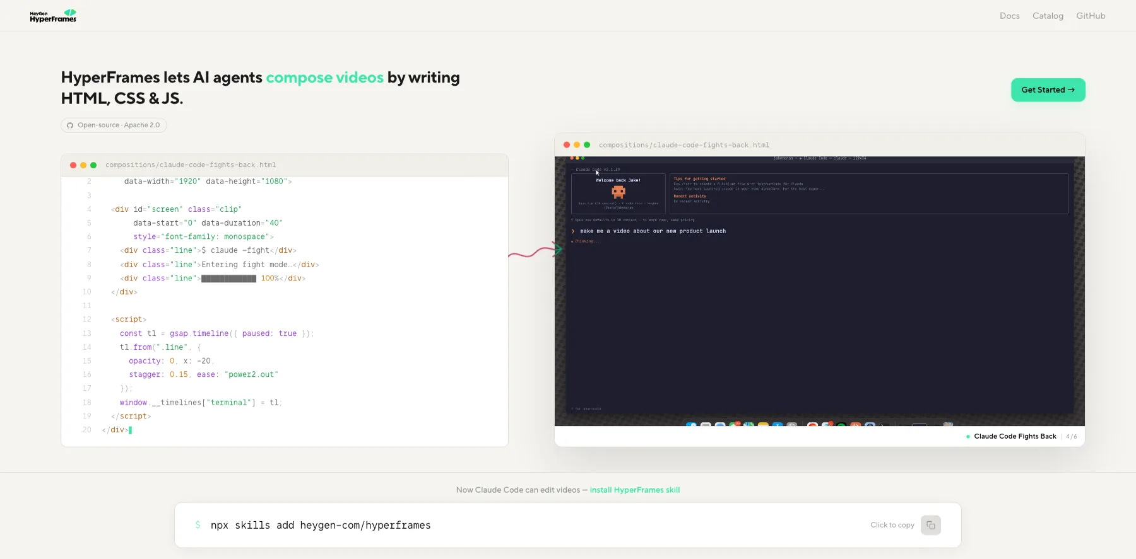Click the "Entering fight mode…" code line

(x=220, y=265)
